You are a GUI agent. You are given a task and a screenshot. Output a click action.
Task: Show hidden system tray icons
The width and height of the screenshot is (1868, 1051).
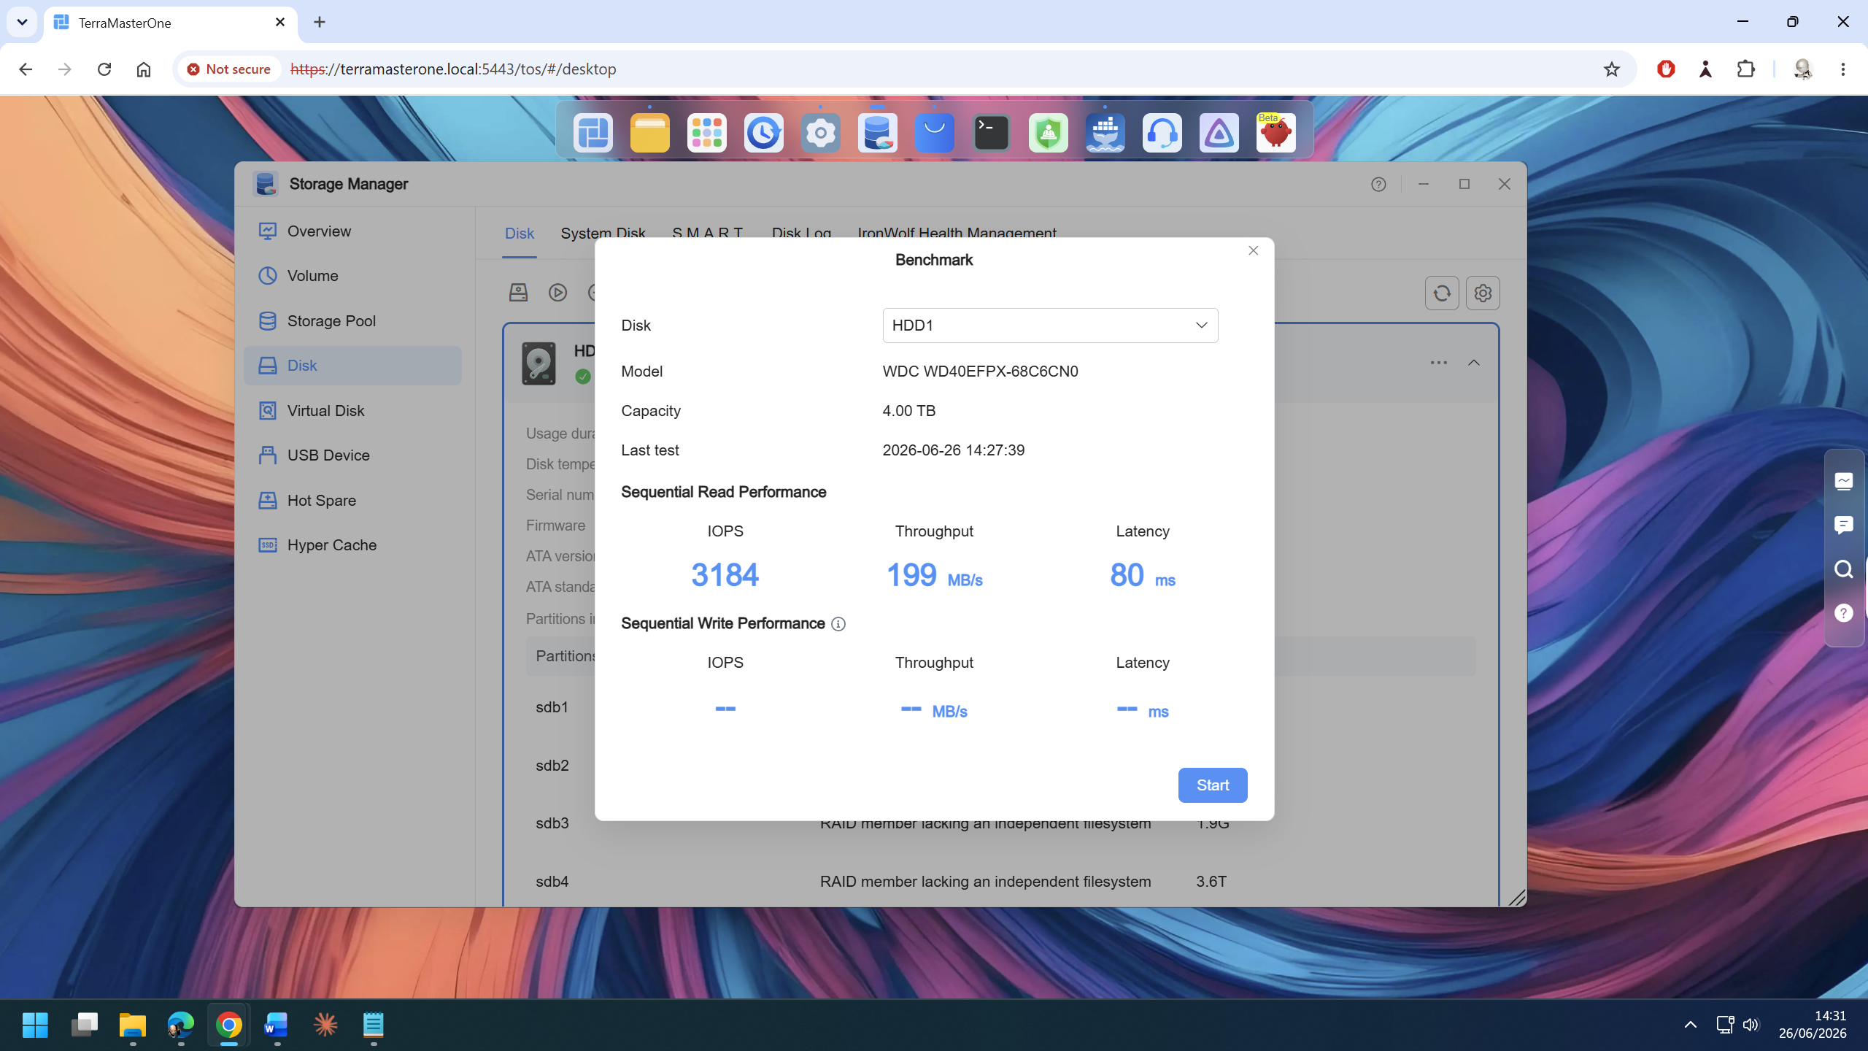[1690, 1025]
